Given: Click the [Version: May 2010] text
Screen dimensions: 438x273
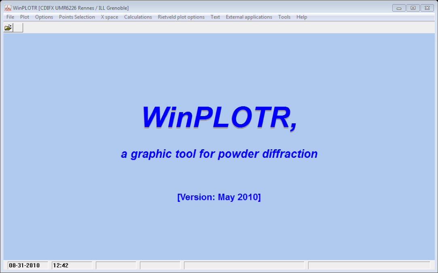Looking at the screenshot, I should pos(219,197).
